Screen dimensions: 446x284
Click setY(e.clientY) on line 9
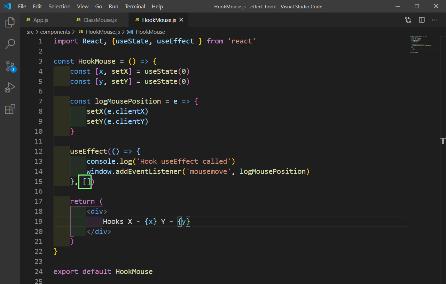click(x=117, y=121)
